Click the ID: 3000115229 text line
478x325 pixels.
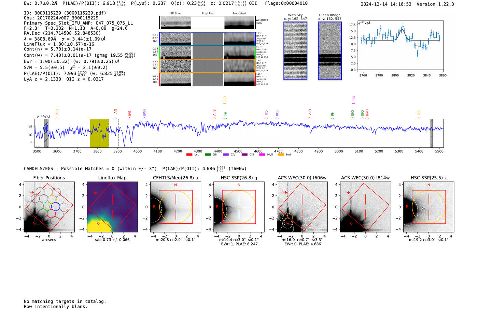pos(65,13)
